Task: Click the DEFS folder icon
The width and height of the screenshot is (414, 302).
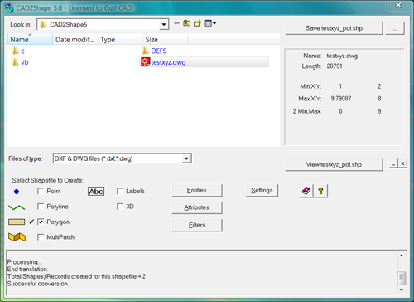Action: tap(145, 51)
